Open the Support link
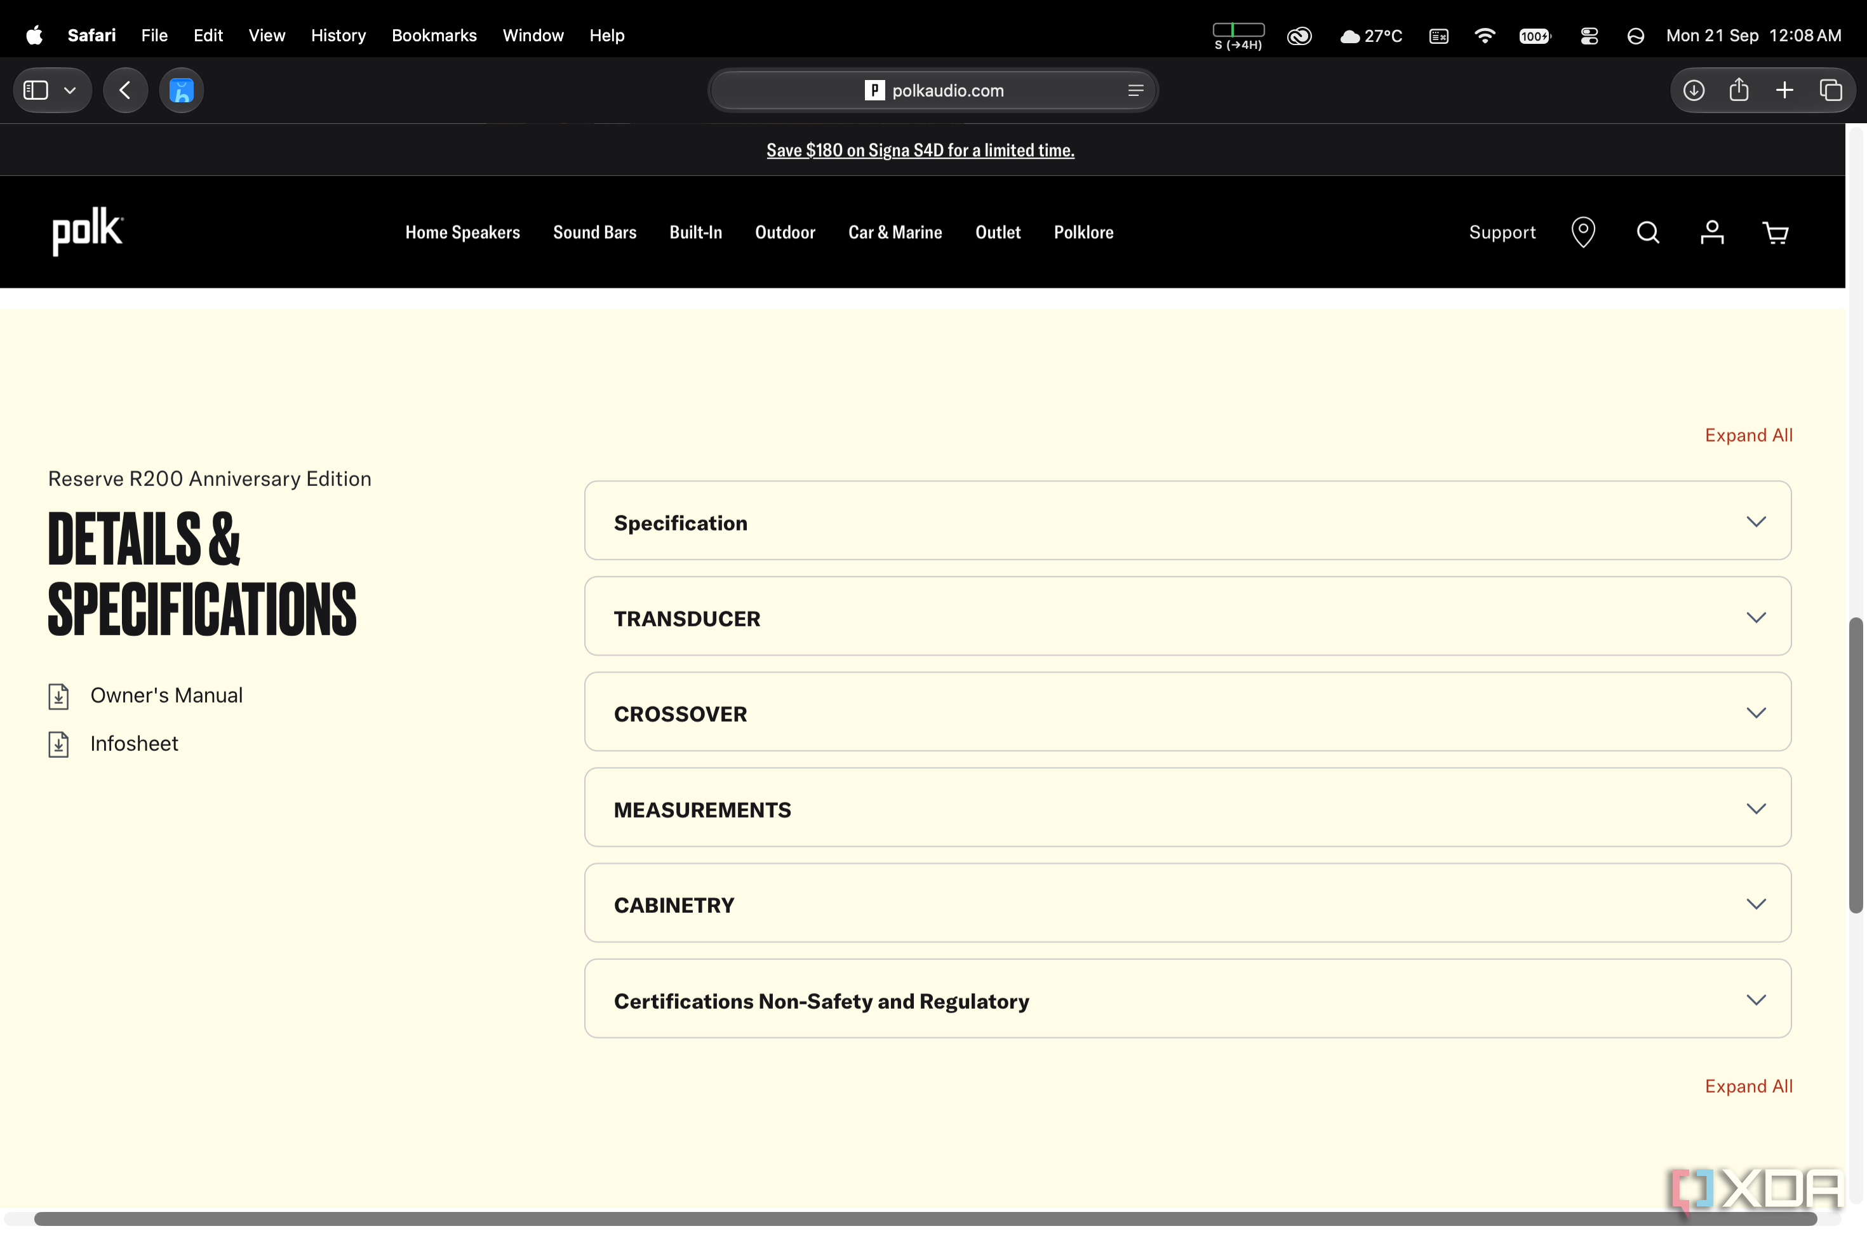The image size is (1867, 1245). 1502,232
